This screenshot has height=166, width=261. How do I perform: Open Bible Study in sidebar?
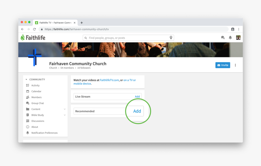click(38, 115)
